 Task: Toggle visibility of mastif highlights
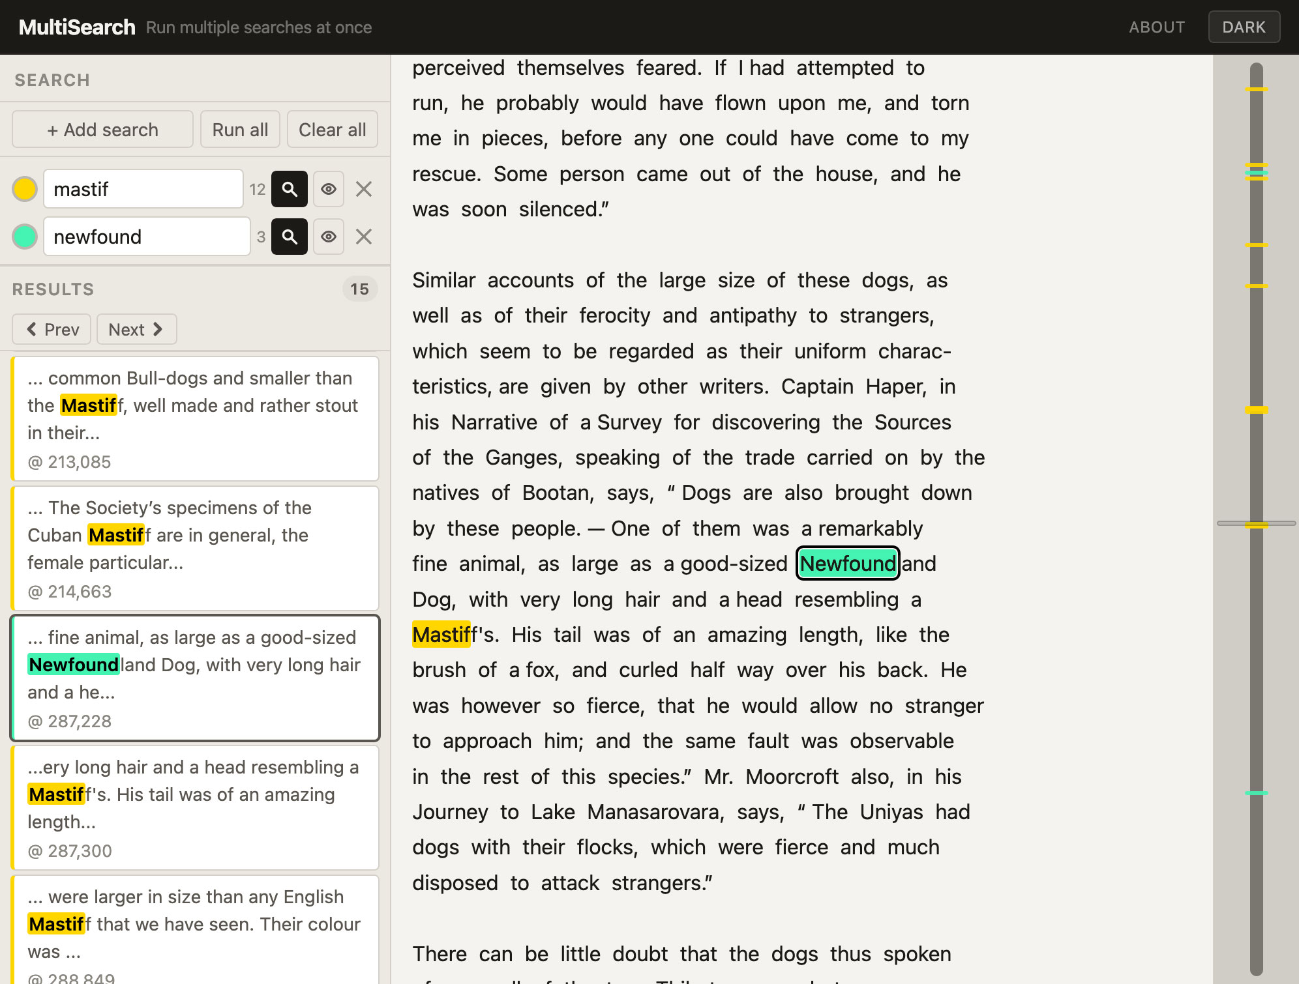tap(329, 189)
